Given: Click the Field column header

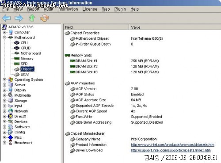Looking at the screenshot, I should pos(96,27).
